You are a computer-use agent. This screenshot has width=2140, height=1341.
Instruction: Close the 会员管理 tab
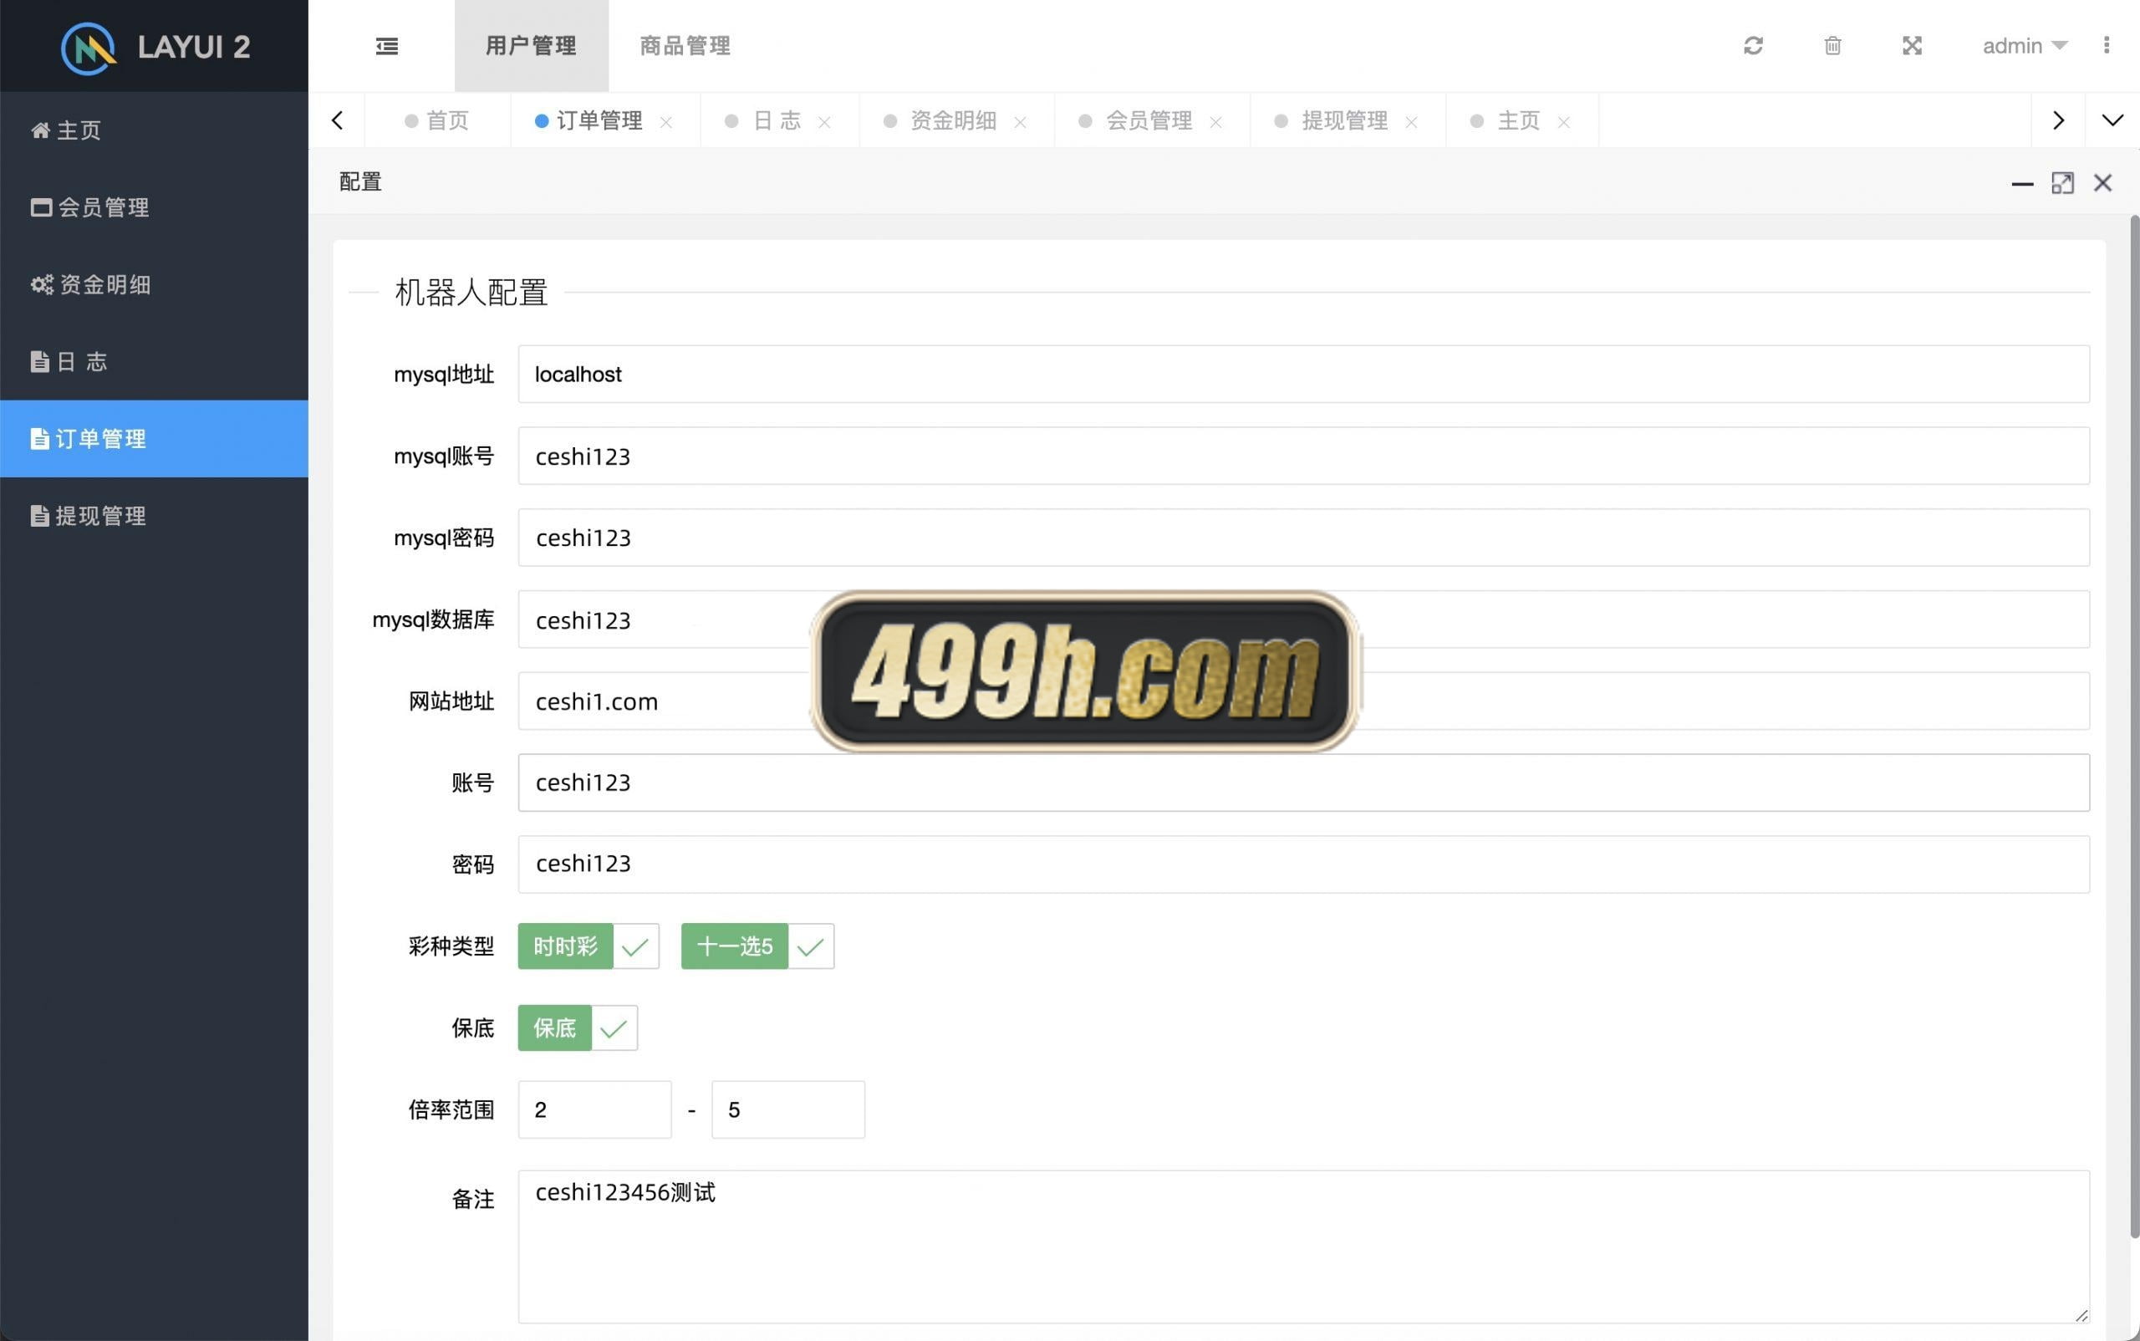point(1216,122)
